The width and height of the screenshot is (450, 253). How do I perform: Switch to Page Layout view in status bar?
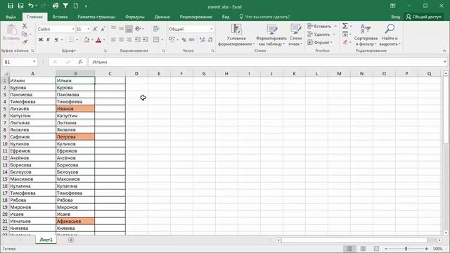pyautogui.click(x=363, y=249)
